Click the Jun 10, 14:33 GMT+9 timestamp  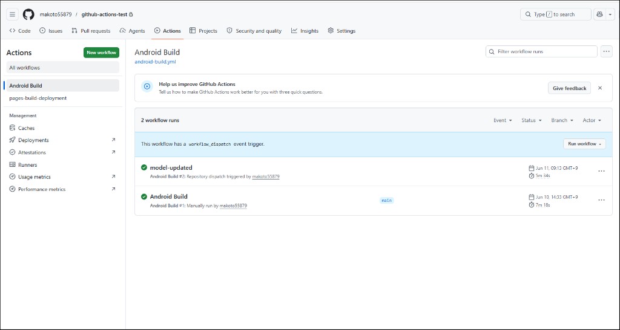pyautogui.click(x=557, y=197)
